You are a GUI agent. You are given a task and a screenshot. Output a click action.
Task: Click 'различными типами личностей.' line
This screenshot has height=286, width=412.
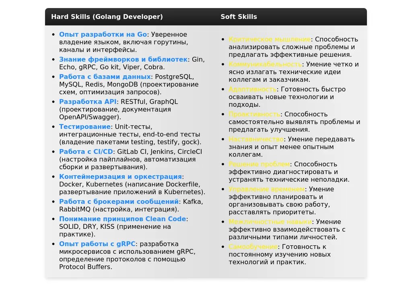pyautogui.click(x=283, y=237)
